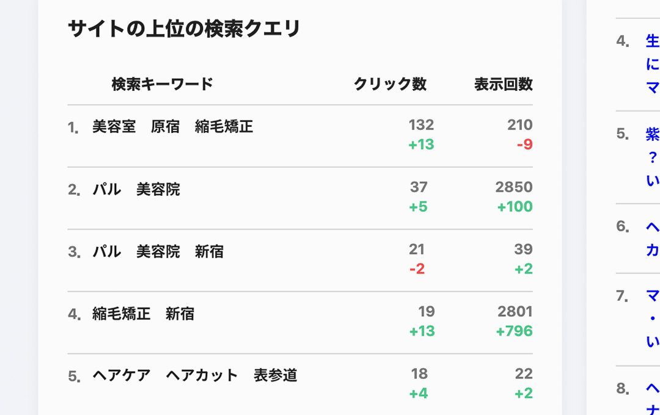Image resolution: width=660 pixels, height=415 pixels.
Task: Select keyword 縮毛矯正 新宿
Action: 143,314
